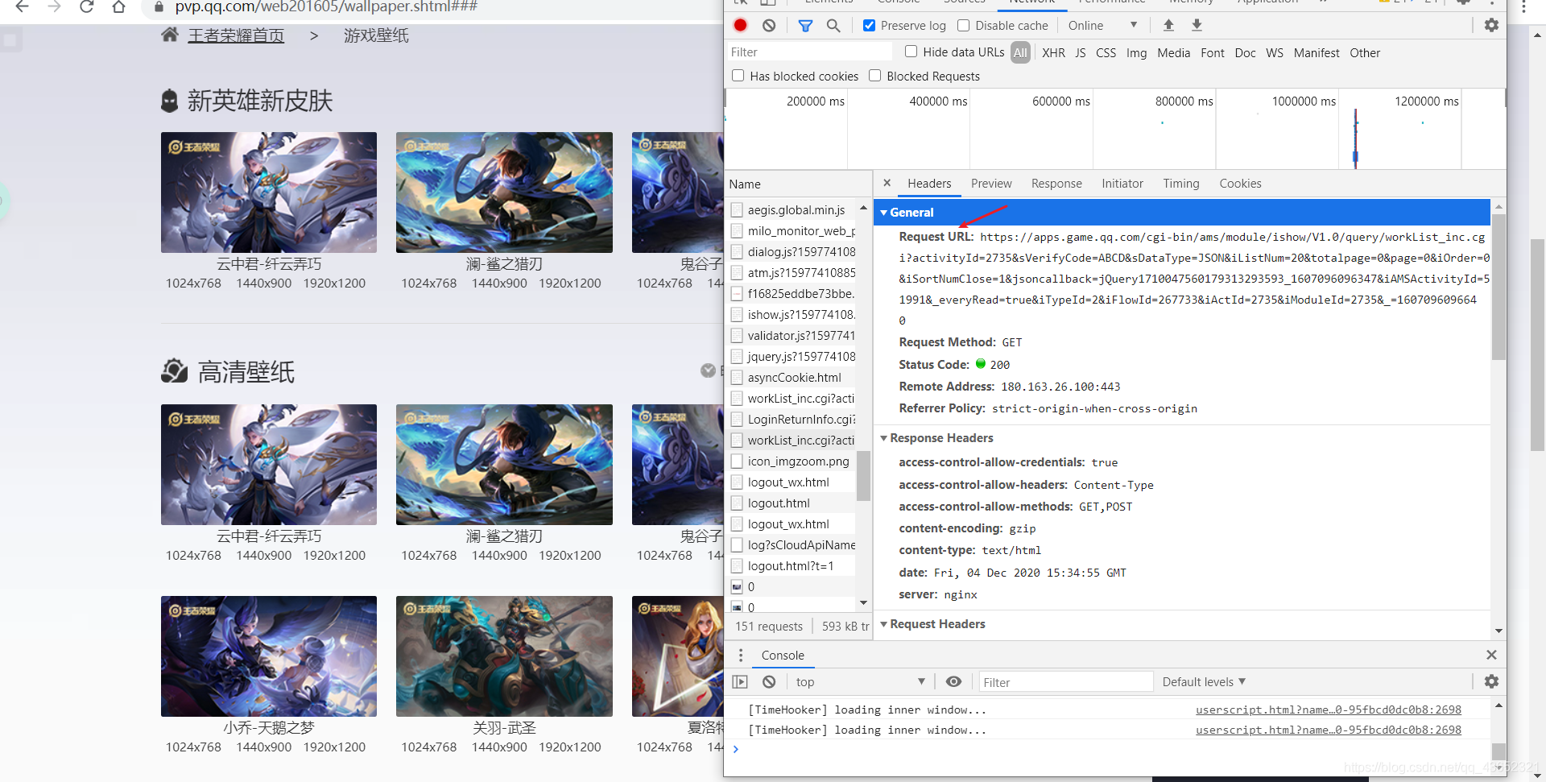Filter requests by JS type
Image resolution: width=1546 pixels, height=782 pixels.
coord(1081,52)
